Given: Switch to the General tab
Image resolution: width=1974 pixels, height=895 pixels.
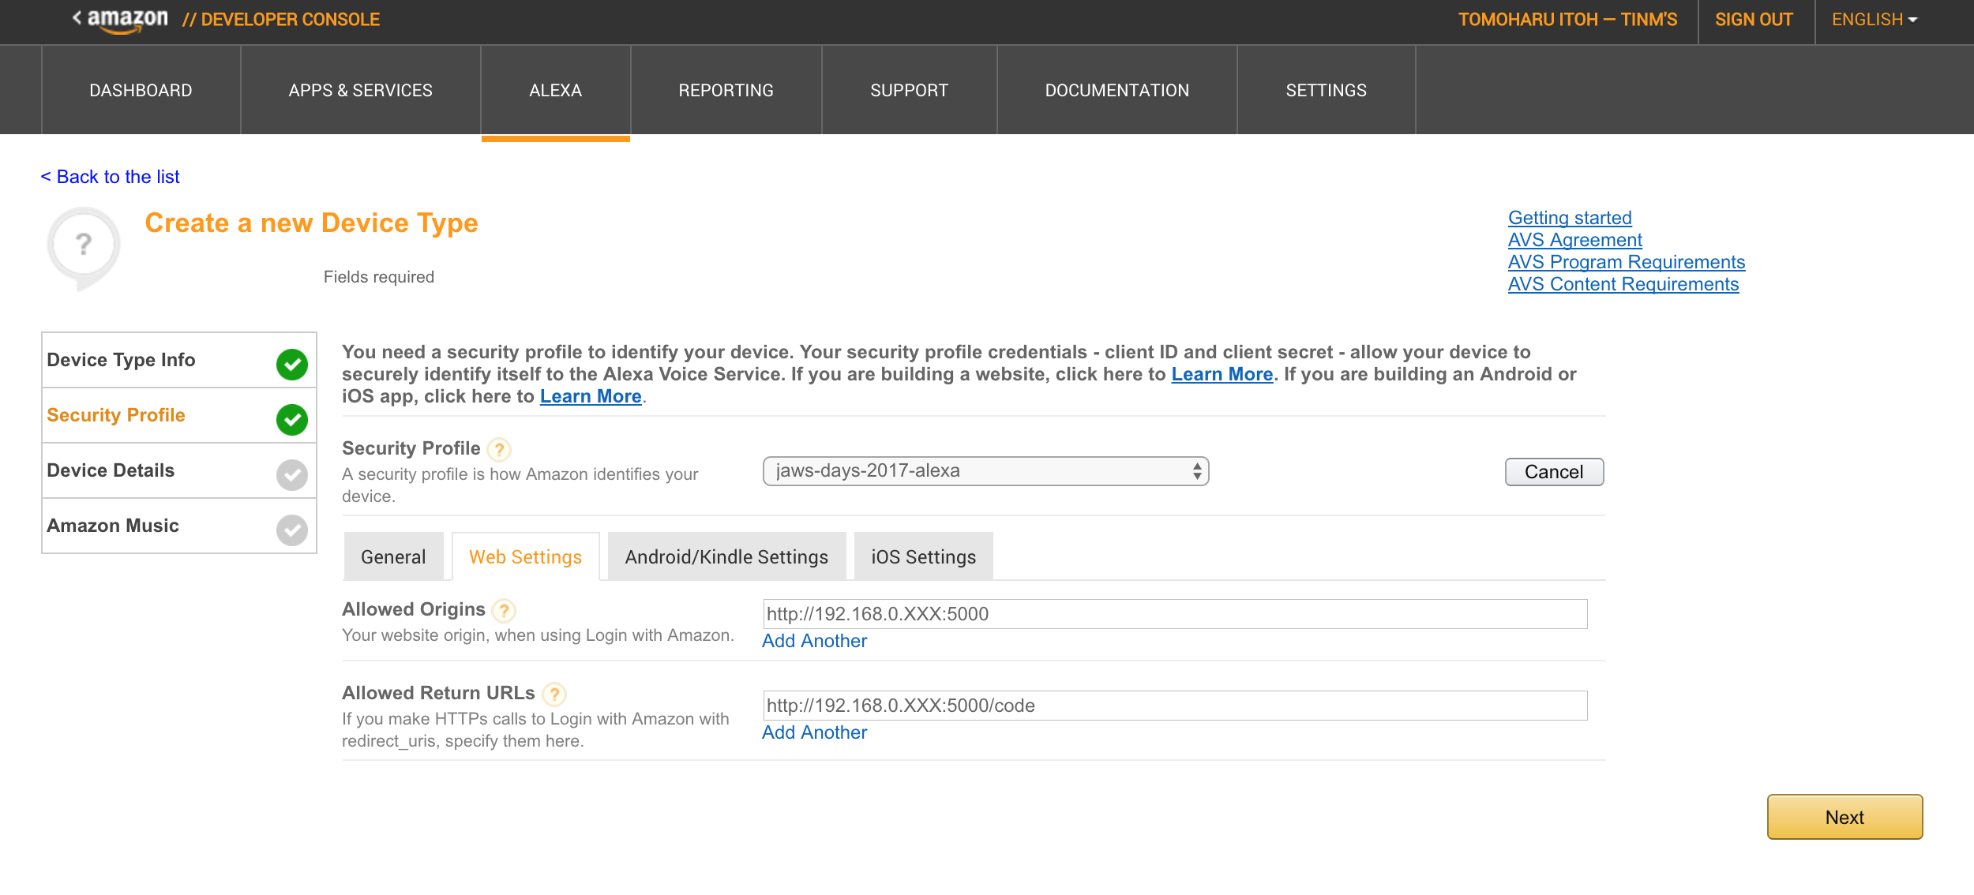Looking at the screenshot, I should 393,557.
